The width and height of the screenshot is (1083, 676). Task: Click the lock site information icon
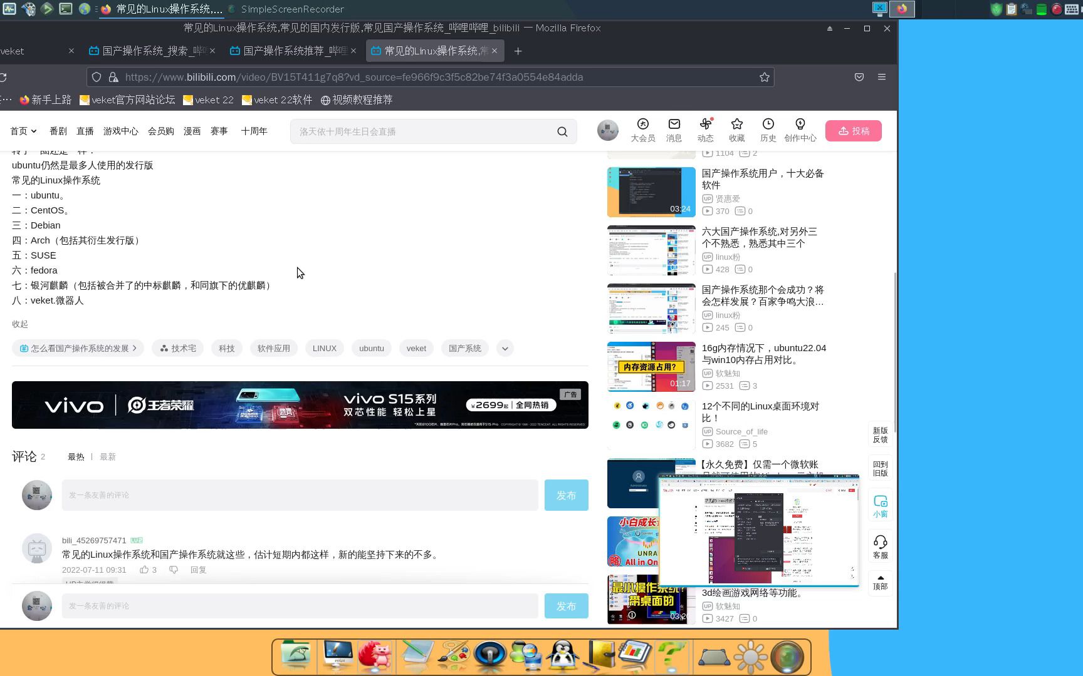click(x=113, y=77)
